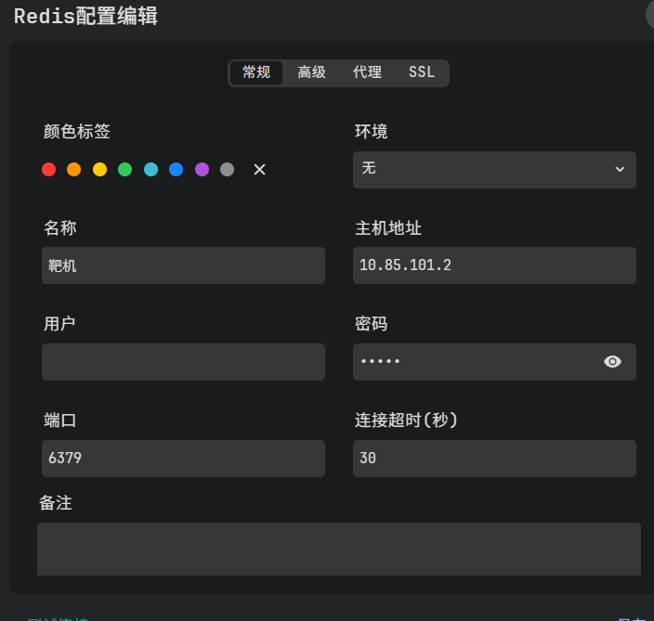
Task: Focus the 端口 field containing 6379
Action: click(x=183, y=459)
